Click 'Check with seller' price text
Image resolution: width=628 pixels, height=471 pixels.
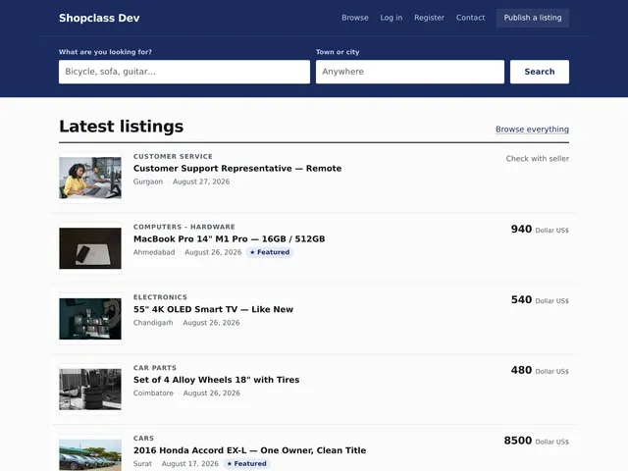(x=537, y=159)
